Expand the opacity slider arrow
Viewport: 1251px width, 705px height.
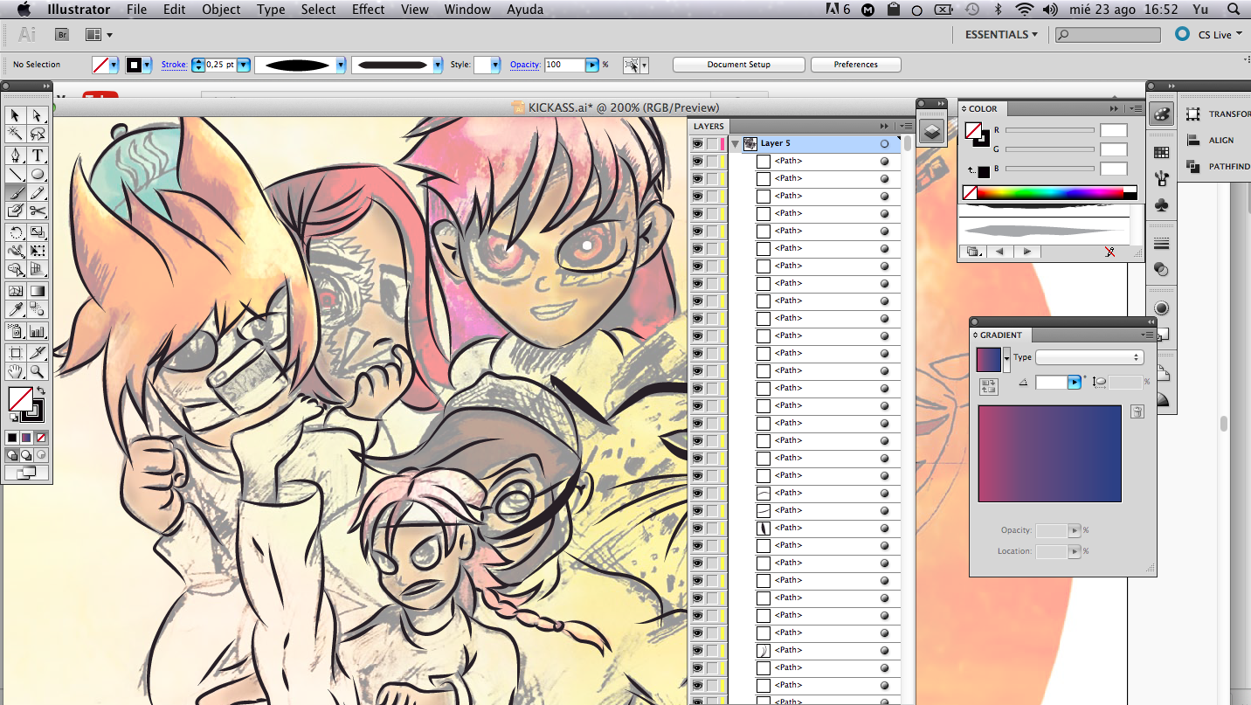coord(592,65)
